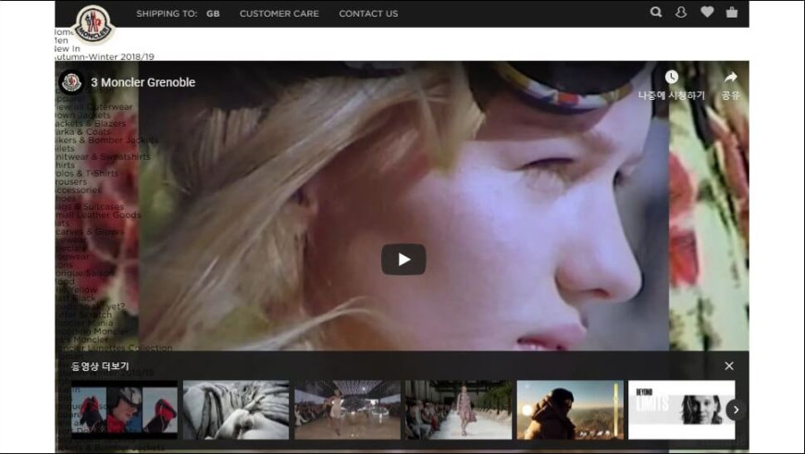The height and width of the screenshot is (454, 805).
Task: Open the runway model in coat thumbnail
Action: pos(459,410)
